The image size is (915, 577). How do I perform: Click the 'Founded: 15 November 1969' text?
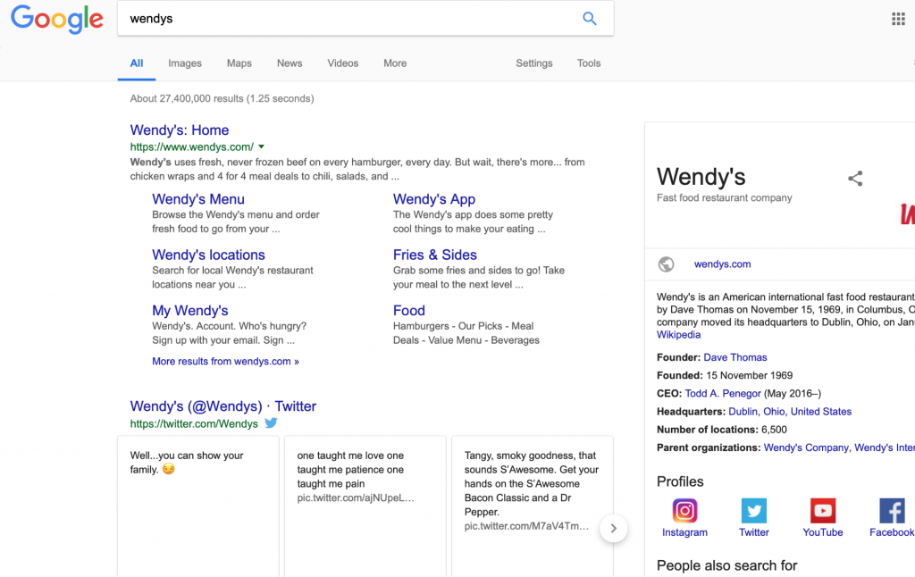(725, 376)
